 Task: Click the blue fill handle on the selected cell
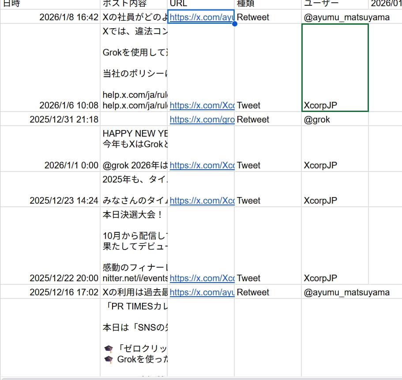234,24
